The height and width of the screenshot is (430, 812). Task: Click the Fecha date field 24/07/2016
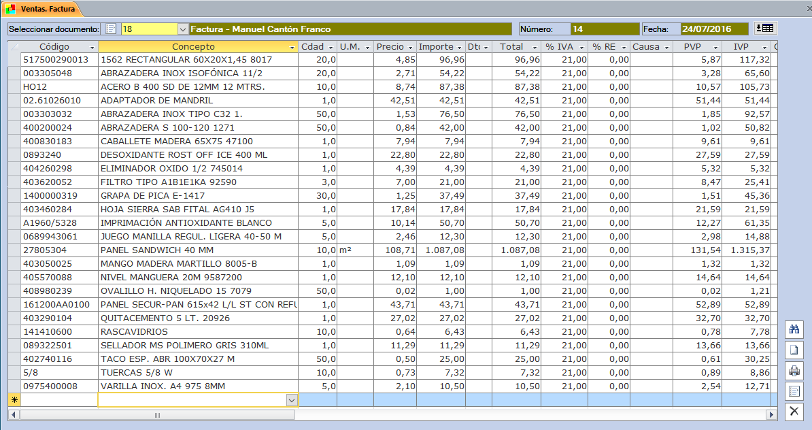pos(706,29)
